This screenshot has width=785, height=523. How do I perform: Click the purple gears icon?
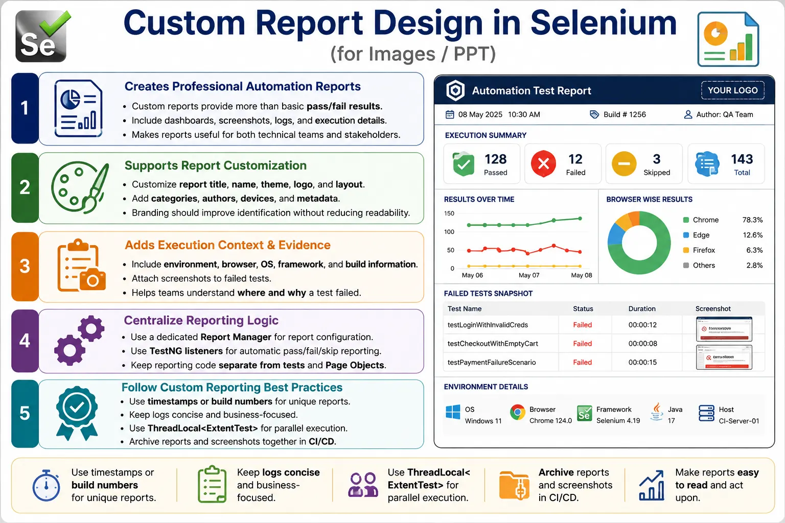pyautogui.click(x=79, y=340)
